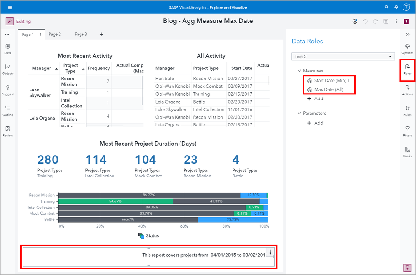Collapse the Parameters section

point(299,114)
